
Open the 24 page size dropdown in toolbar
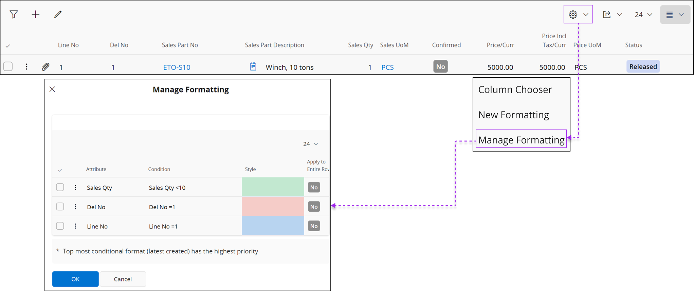point(643,15)
